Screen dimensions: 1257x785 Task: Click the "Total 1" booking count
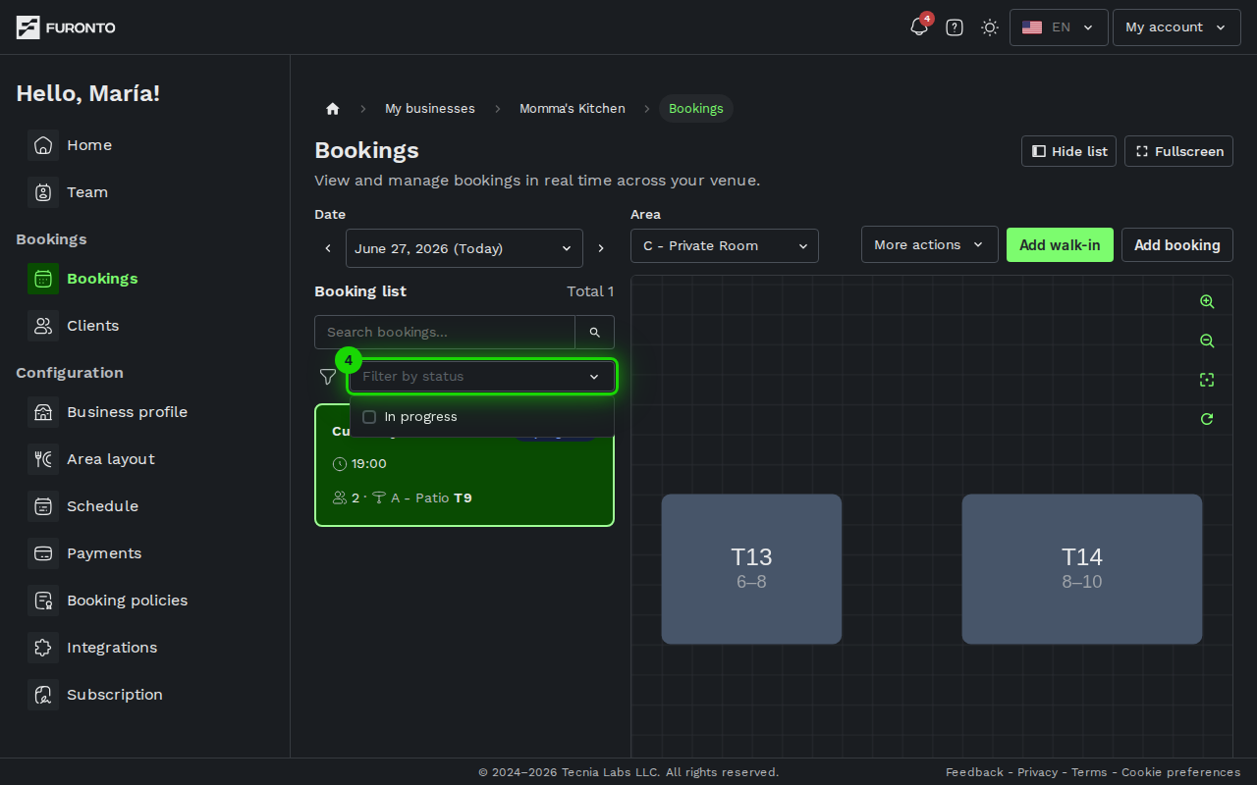pyautogui.click(x=590, y=291)
